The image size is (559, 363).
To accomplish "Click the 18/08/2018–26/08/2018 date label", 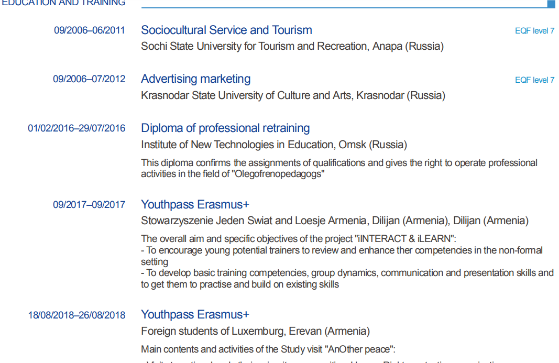I will tap(76, 315).
